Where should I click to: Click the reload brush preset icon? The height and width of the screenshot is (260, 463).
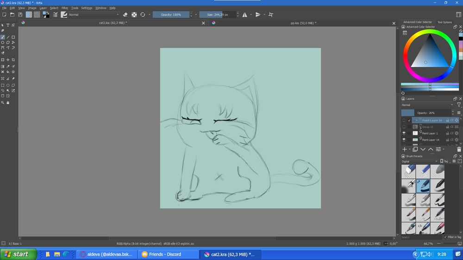(143, 15)
